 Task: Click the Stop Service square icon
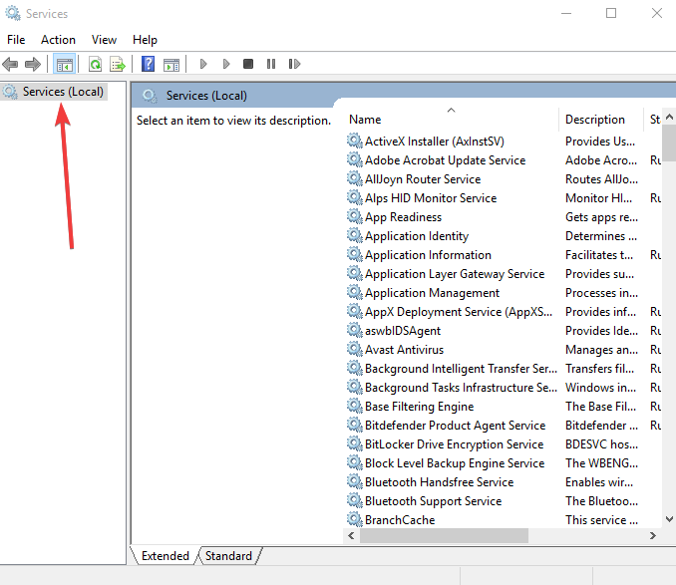pos(248,64)
